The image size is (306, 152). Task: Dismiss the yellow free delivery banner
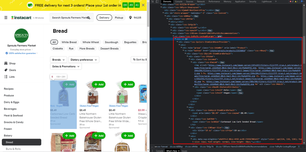pos(143,5)
